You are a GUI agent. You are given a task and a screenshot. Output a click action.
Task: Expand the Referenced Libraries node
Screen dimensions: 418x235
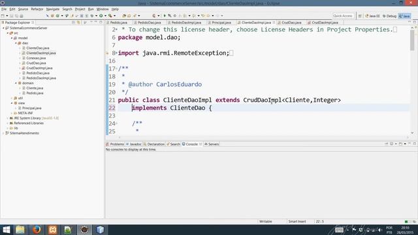(7, 123)
